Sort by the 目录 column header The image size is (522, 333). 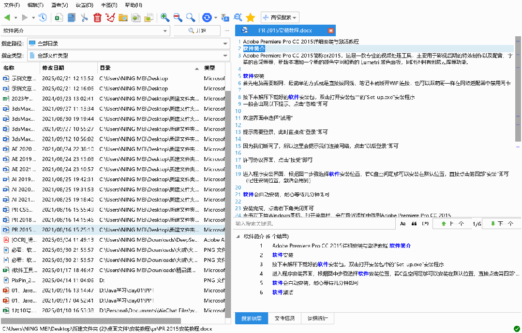pos(149,68)
